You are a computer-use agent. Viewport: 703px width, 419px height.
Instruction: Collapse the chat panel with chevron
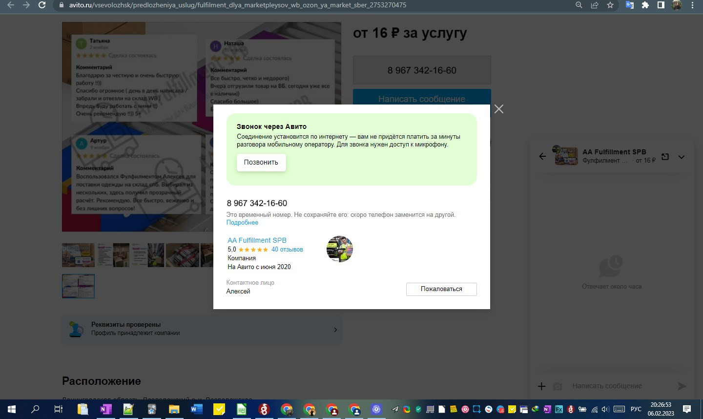tap(682, 157)
